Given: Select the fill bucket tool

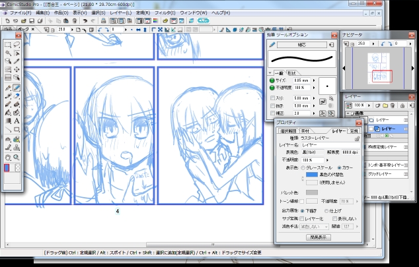Looking at the screenshot, I should pyautogui.click(x=8, y=113).
